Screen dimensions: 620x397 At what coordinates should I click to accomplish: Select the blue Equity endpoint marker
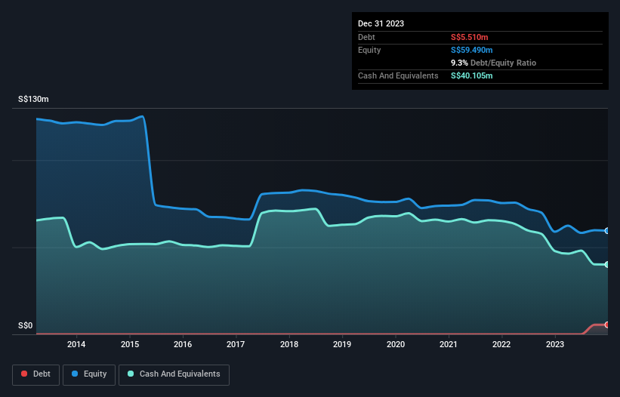[606, 231]
